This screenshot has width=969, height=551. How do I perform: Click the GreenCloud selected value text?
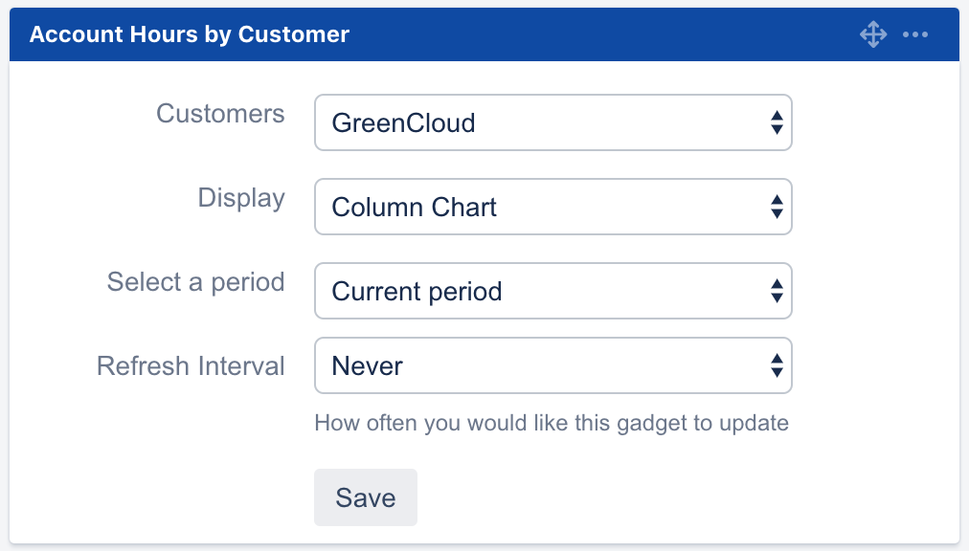click(x=403, y=123)
